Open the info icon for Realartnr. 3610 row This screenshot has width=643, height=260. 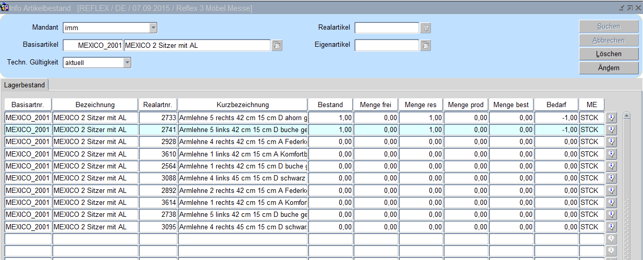[x=612, y=154]
